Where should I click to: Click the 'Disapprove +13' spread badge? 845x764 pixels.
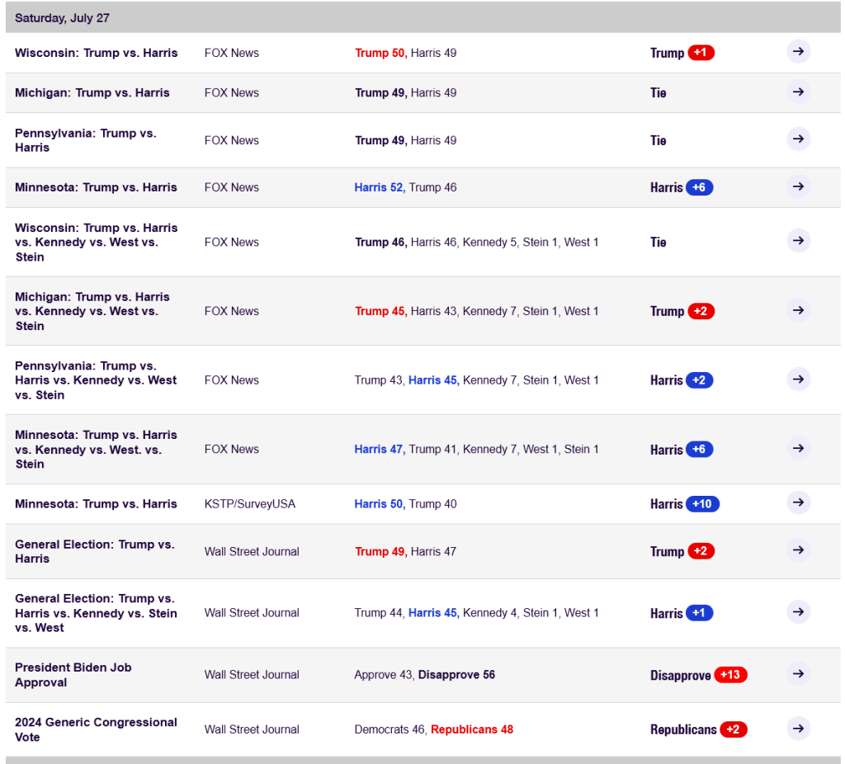(x=698, y=675)
